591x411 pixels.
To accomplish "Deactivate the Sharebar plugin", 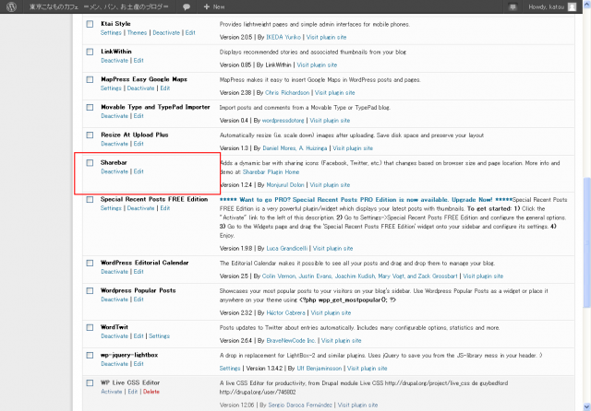I will (x=115, y=171).
